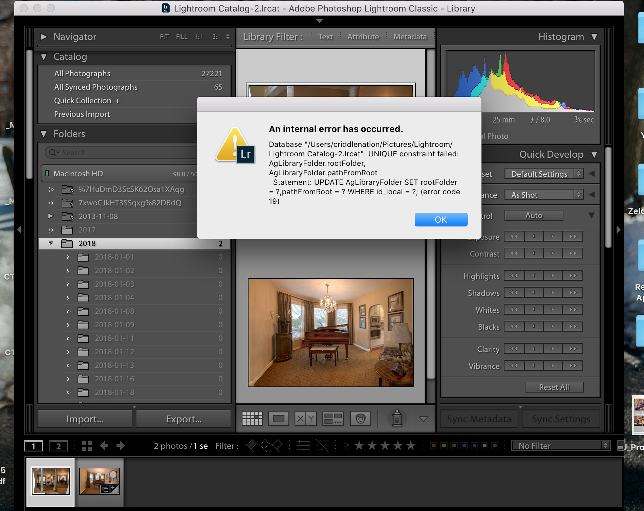Viewport: 644px width, 511px height.
Task: Select first filmstrip thumbnail
Action: [x=51, y=481]
